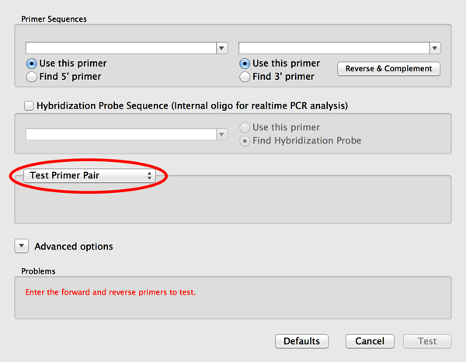466x362 pixels.
Task: Select 'Find Hybridization Probe' radio option
Action: (245, 141)
